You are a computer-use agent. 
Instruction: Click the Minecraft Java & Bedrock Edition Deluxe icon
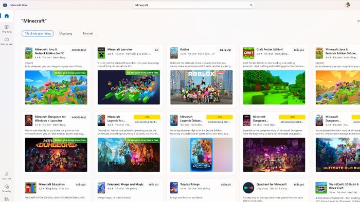click(x=319, y=53)
